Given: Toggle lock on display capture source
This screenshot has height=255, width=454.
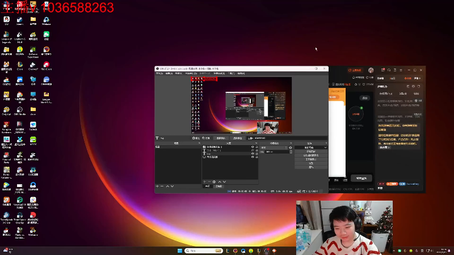Looking at the screenshot, I should coord(257,157).
